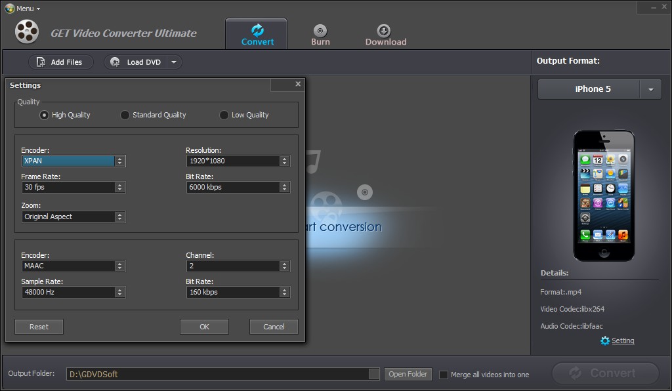672x391 pixels.
Task: Click the browse button beside output path
Action: point(373,375)
